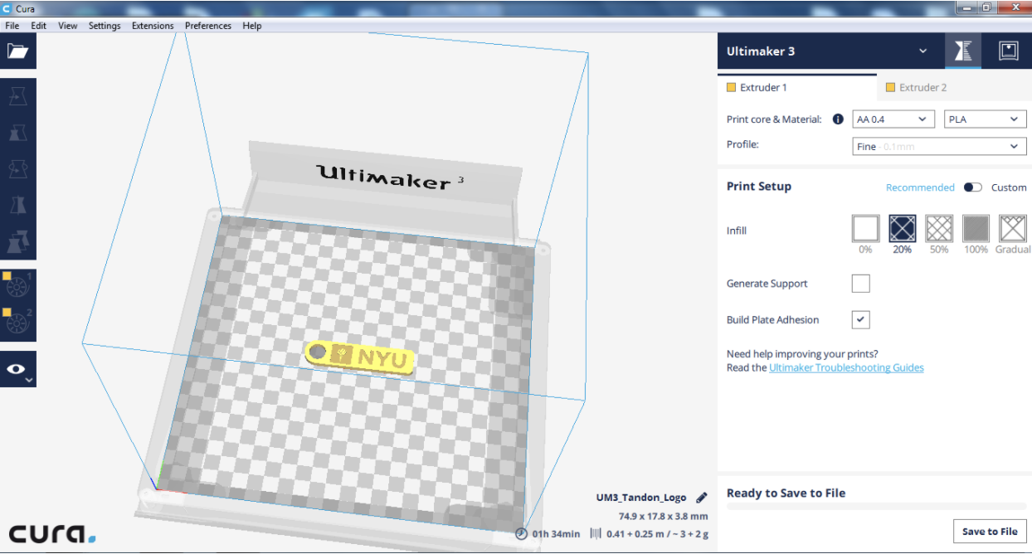
Task: Open the view mode eye icon
Action: tap(17, 369)
